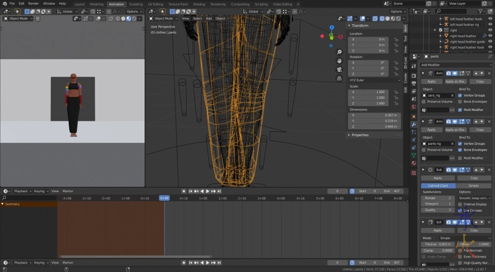
Task: Enable Optimal Display checkbox
Action: [460, 204]
